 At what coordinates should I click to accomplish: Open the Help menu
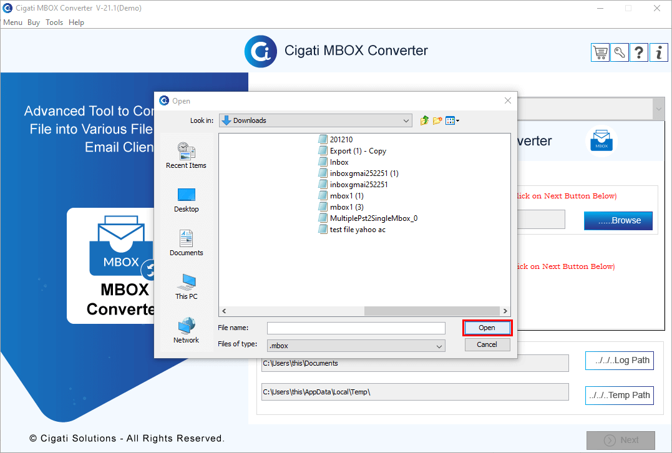tap(76, 22)
